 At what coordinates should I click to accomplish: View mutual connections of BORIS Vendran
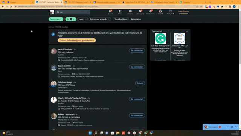tap(83, 60)
